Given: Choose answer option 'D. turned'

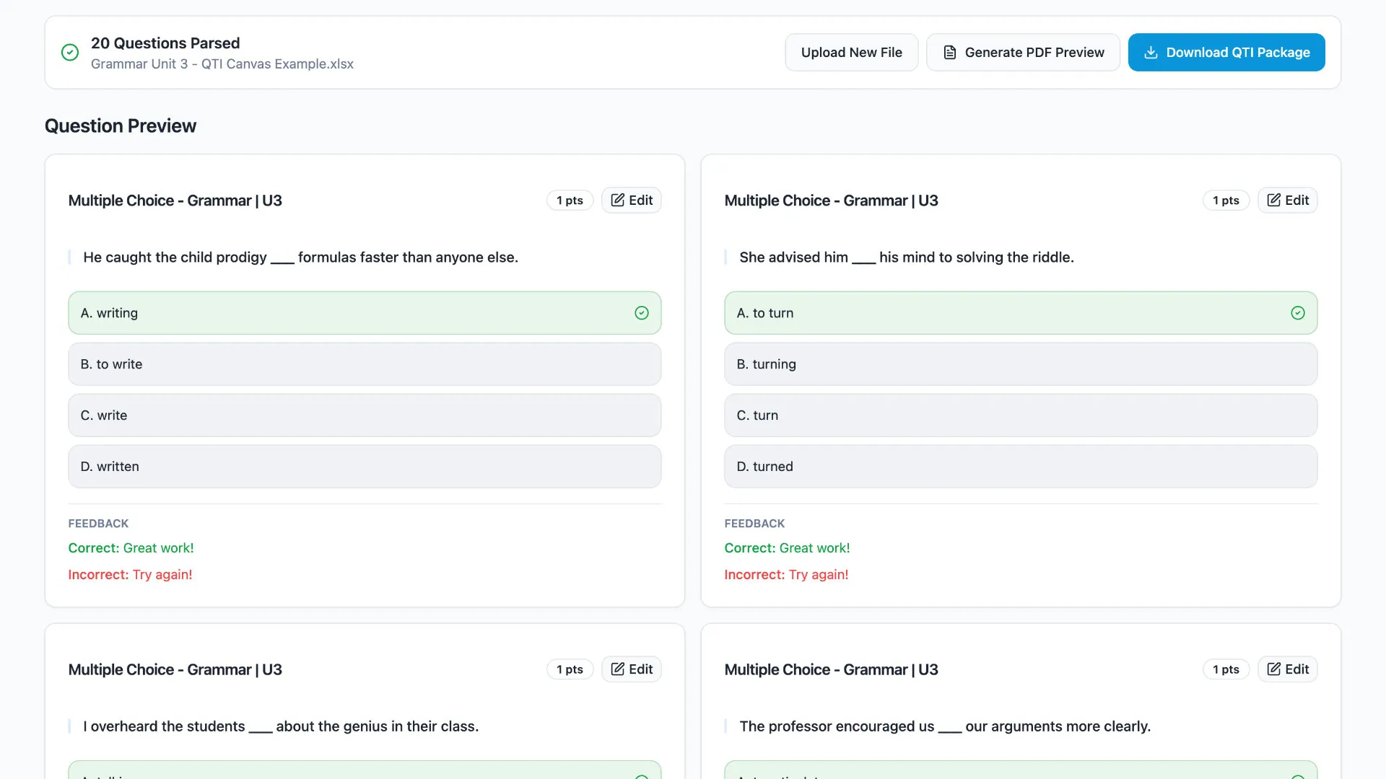Looking at the screenshot, I should point(1020,467).
